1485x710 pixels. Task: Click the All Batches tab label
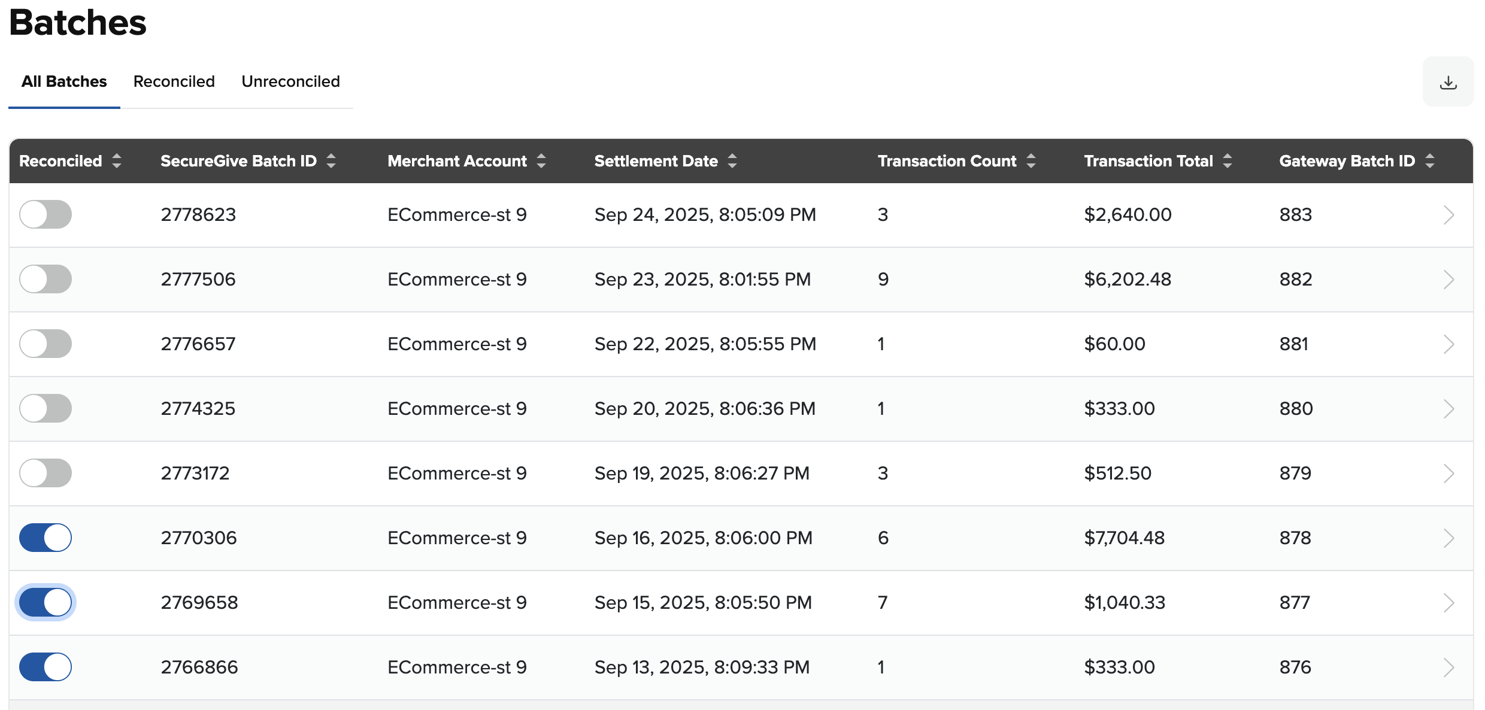click(x=64, y=81)
